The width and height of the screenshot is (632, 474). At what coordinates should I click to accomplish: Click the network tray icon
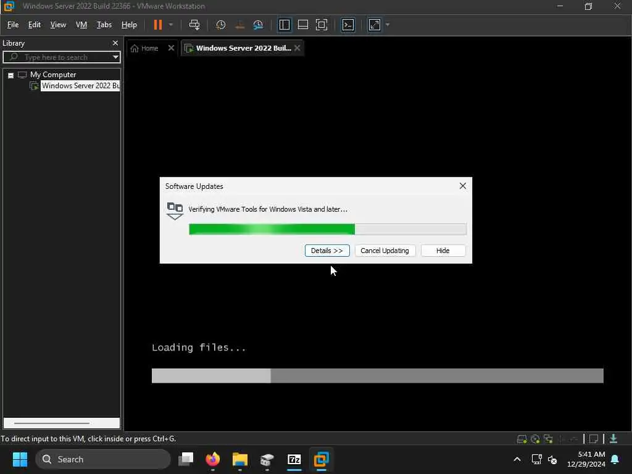[536, 459]
